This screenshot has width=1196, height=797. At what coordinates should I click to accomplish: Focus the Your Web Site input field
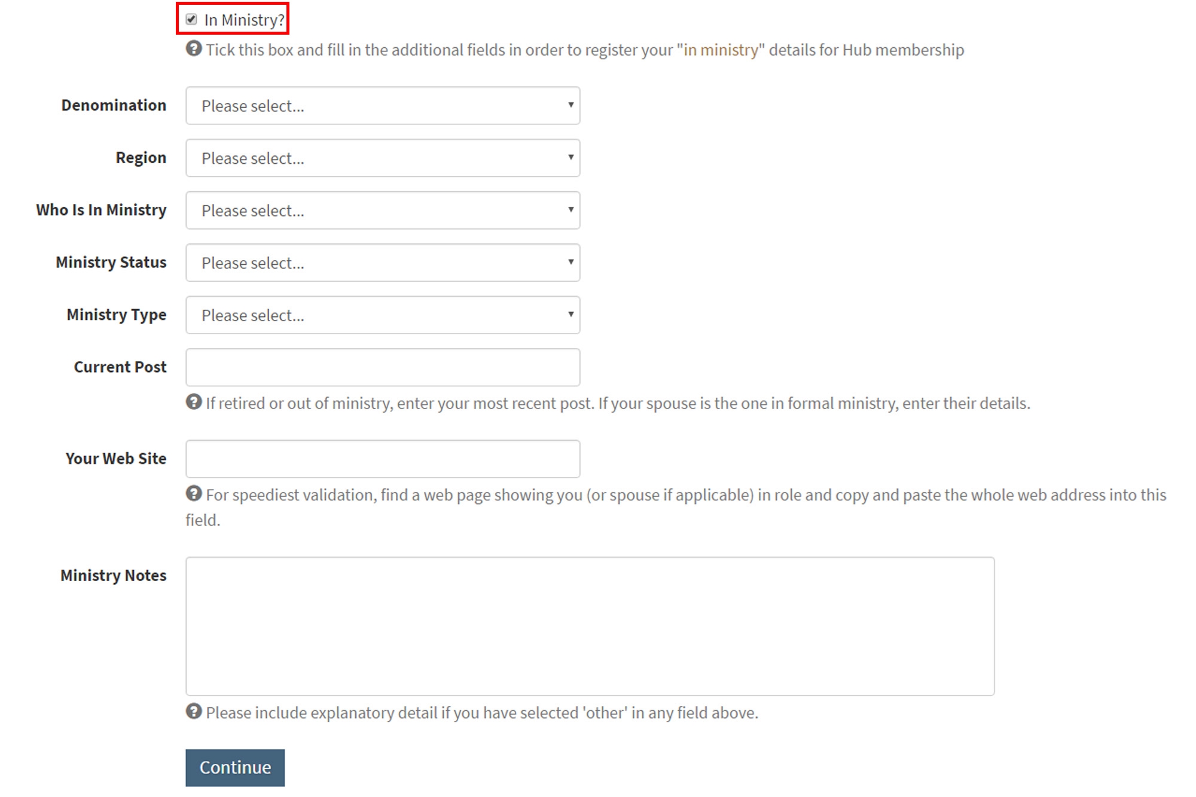coord(383,459)
